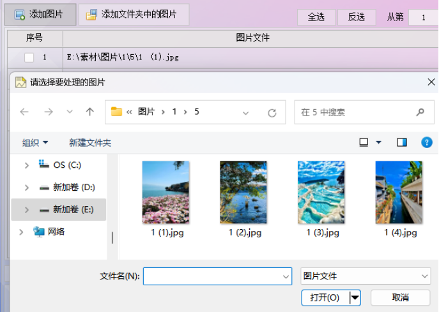
Task: Open recent locations dropdown chevron
Action: [70, 112]
